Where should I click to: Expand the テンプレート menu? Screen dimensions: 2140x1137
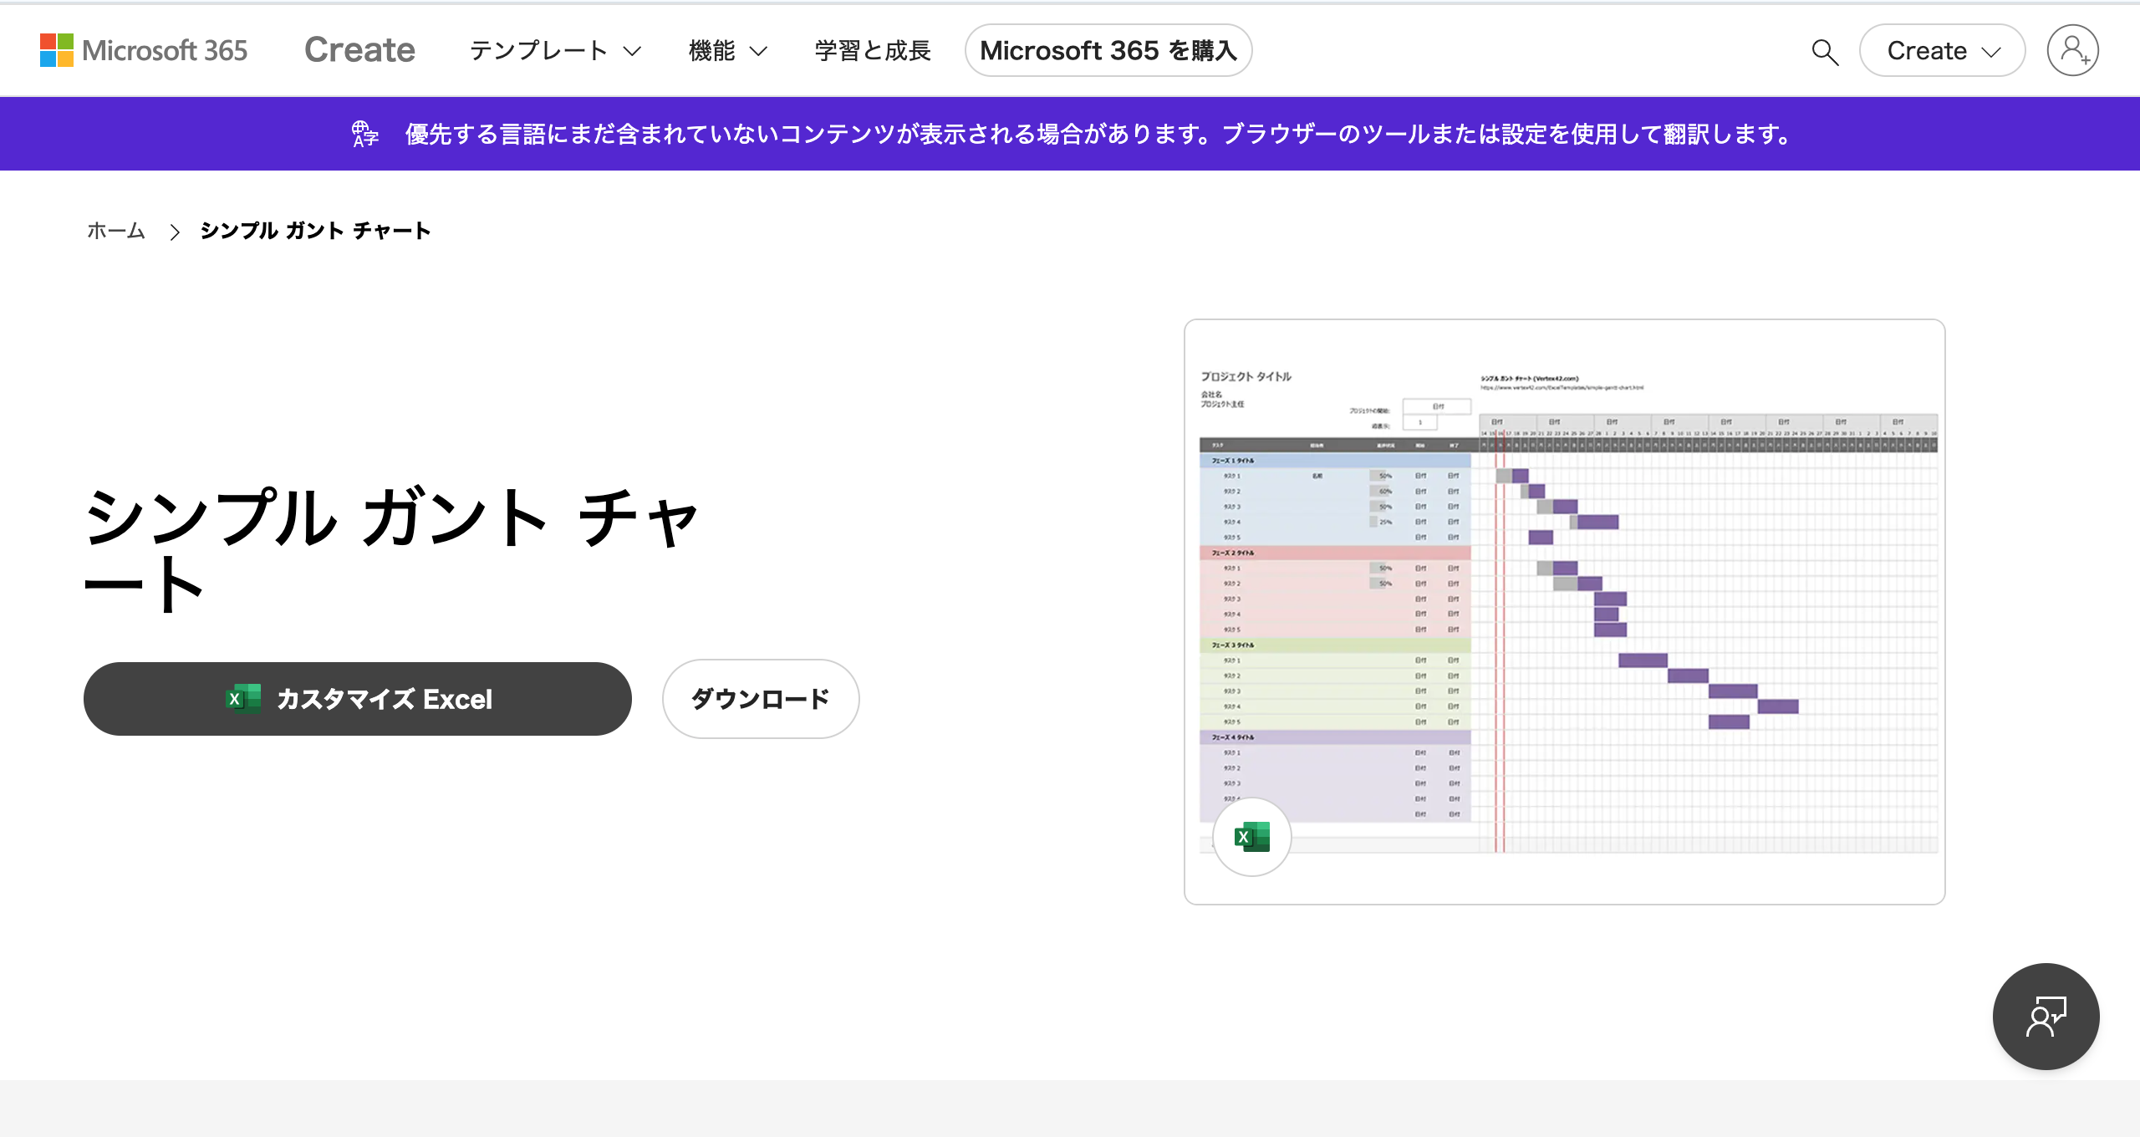555,50
